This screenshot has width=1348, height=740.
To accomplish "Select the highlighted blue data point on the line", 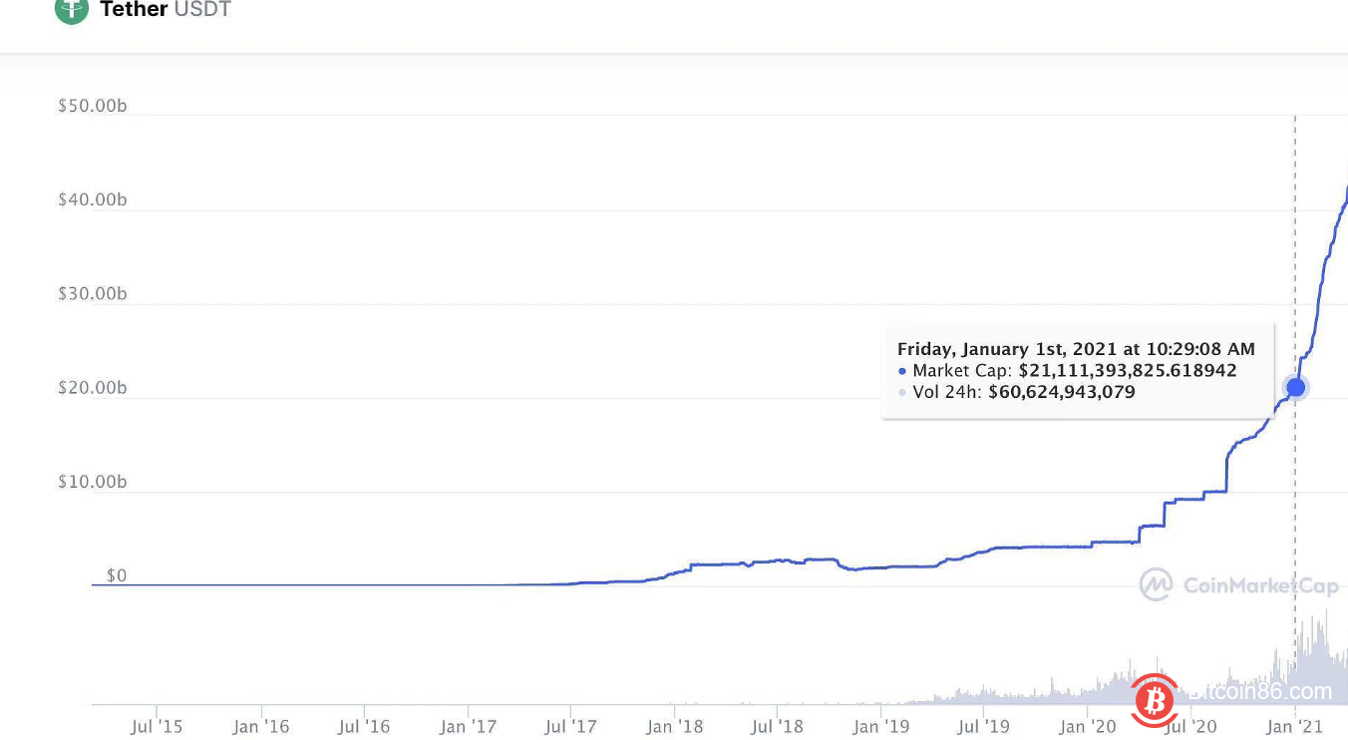I will coord(1295,387).
